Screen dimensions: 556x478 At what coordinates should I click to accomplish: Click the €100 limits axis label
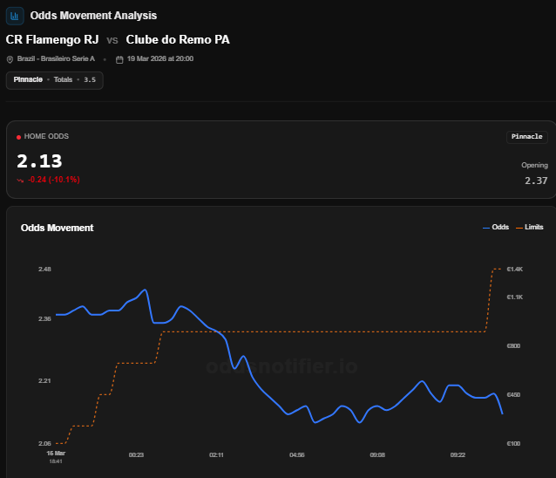pyautogui.click(x=513, y=444)
